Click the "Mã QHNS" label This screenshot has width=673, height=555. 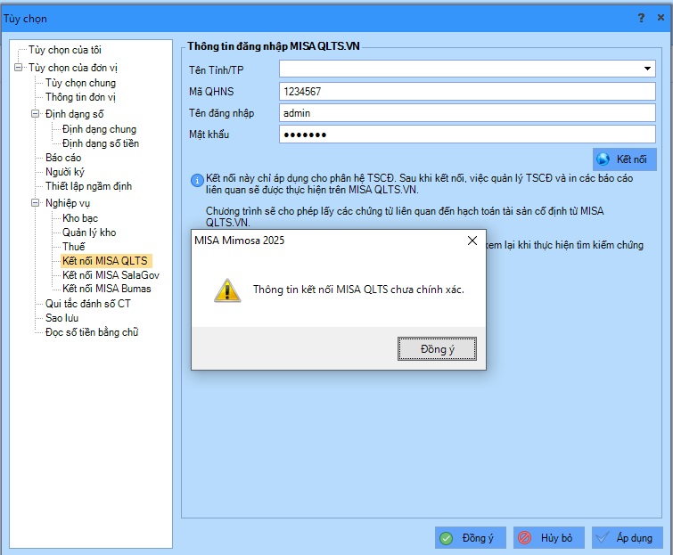click(211, 92)
